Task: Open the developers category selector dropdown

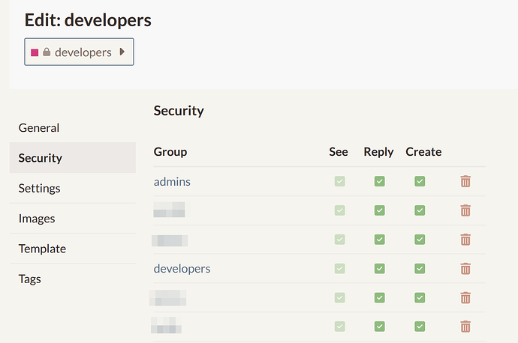Action: (79, 52)
